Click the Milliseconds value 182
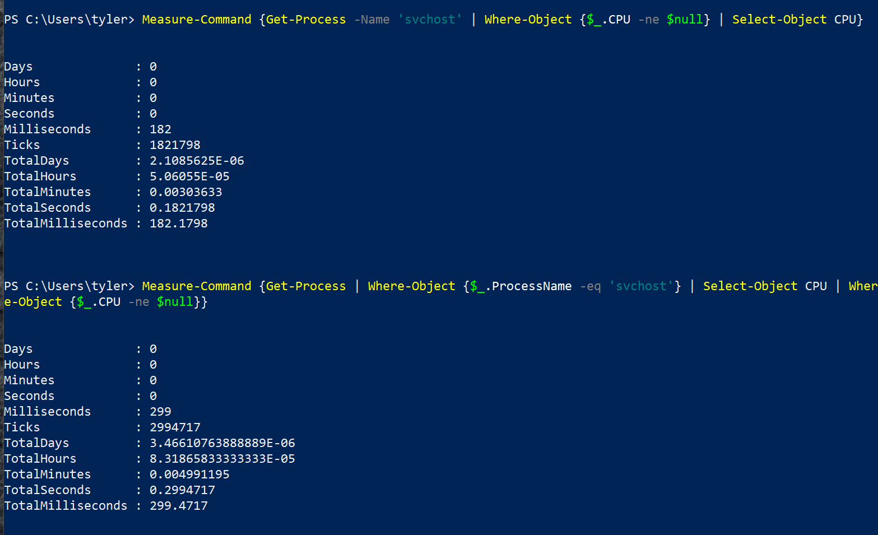Image resolution: width=878 pixels, height=535 pixels. pyautogui.click(x=160, y=129)
